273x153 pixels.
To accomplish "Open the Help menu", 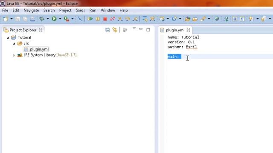I will point(124,10).
